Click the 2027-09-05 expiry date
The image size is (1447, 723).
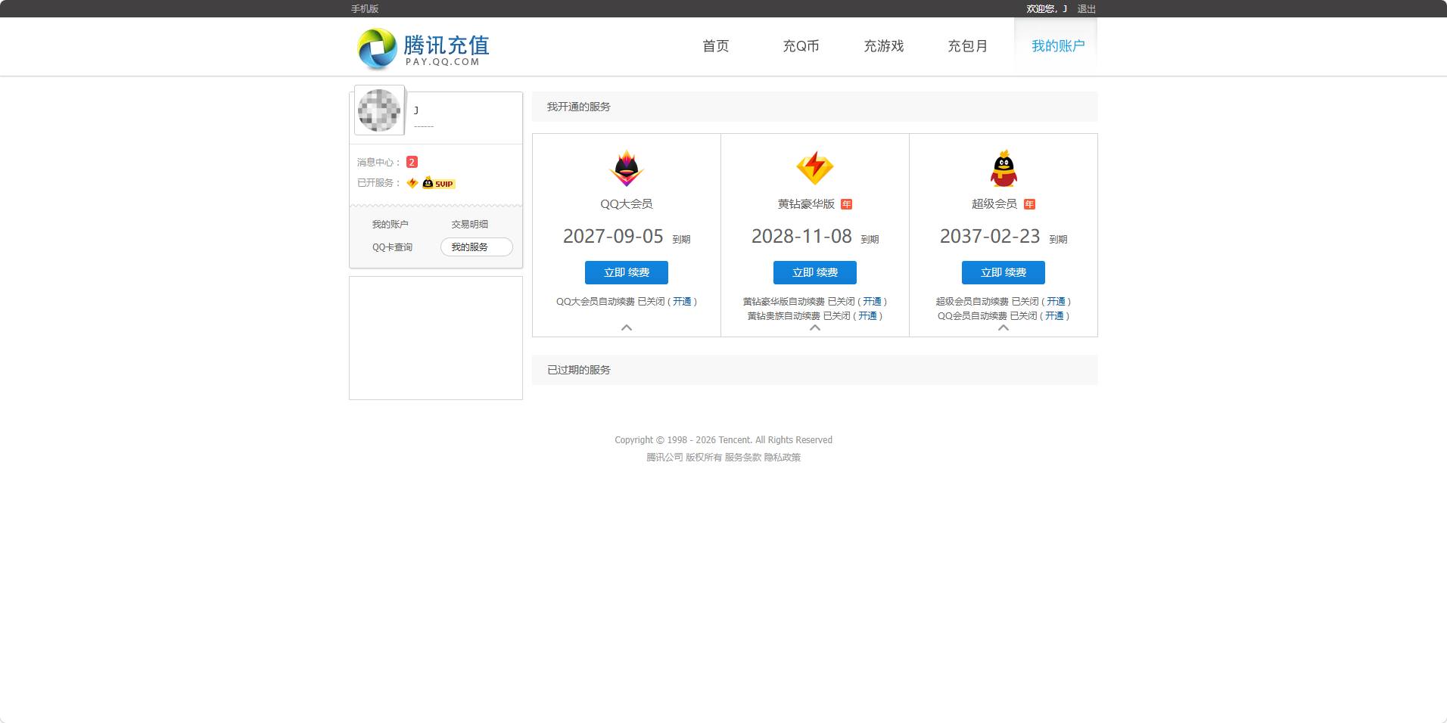pos(613,237)
